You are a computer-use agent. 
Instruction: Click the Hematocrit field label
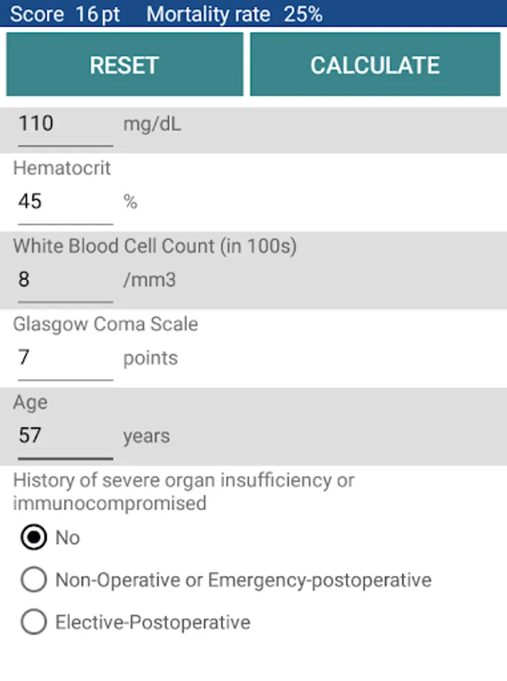pos(62,168)
